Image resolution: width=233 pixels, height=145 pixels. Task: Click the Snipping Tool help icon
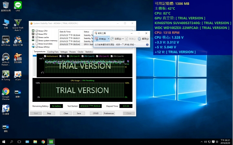point(147,44)
